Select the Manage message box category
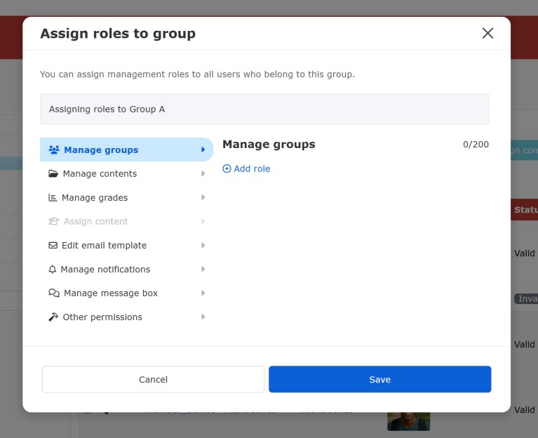Image resolution: width=538 pixels, height=438 pixels. [126, 293]
